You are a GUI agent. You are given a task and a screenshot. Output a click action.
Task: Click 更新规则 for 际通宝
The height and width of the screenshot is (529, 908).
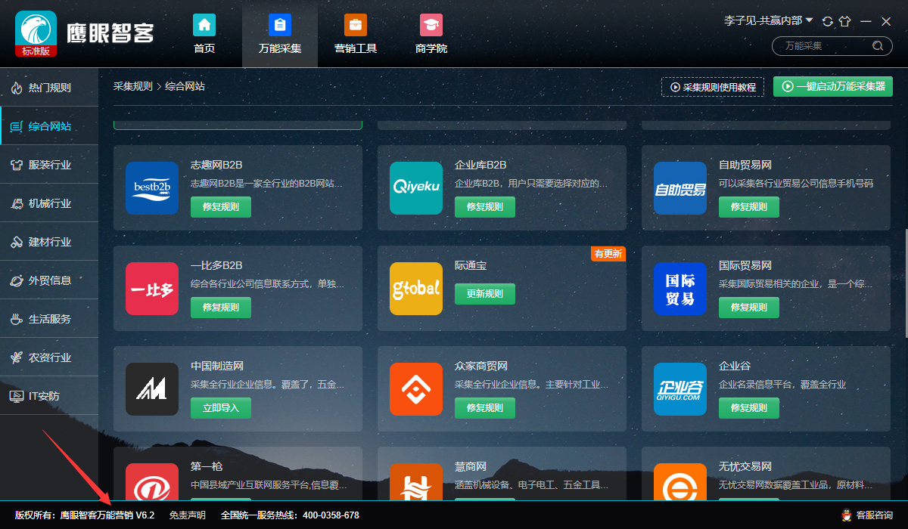click(485, 294)
